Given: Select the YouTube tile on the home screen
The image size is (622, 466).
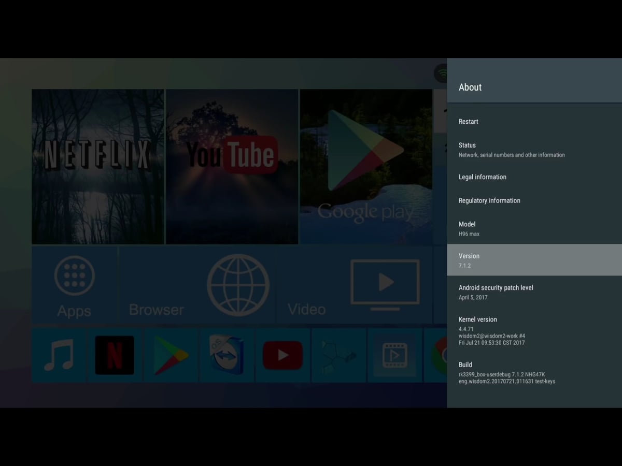Looking at the screenshot, I should 232,166.
